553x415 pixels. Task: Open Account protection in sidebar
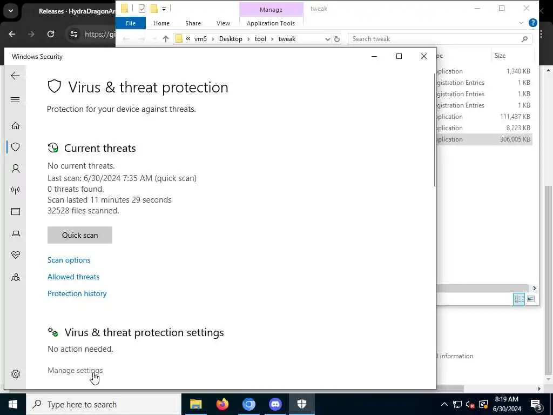tap(16, 169)
